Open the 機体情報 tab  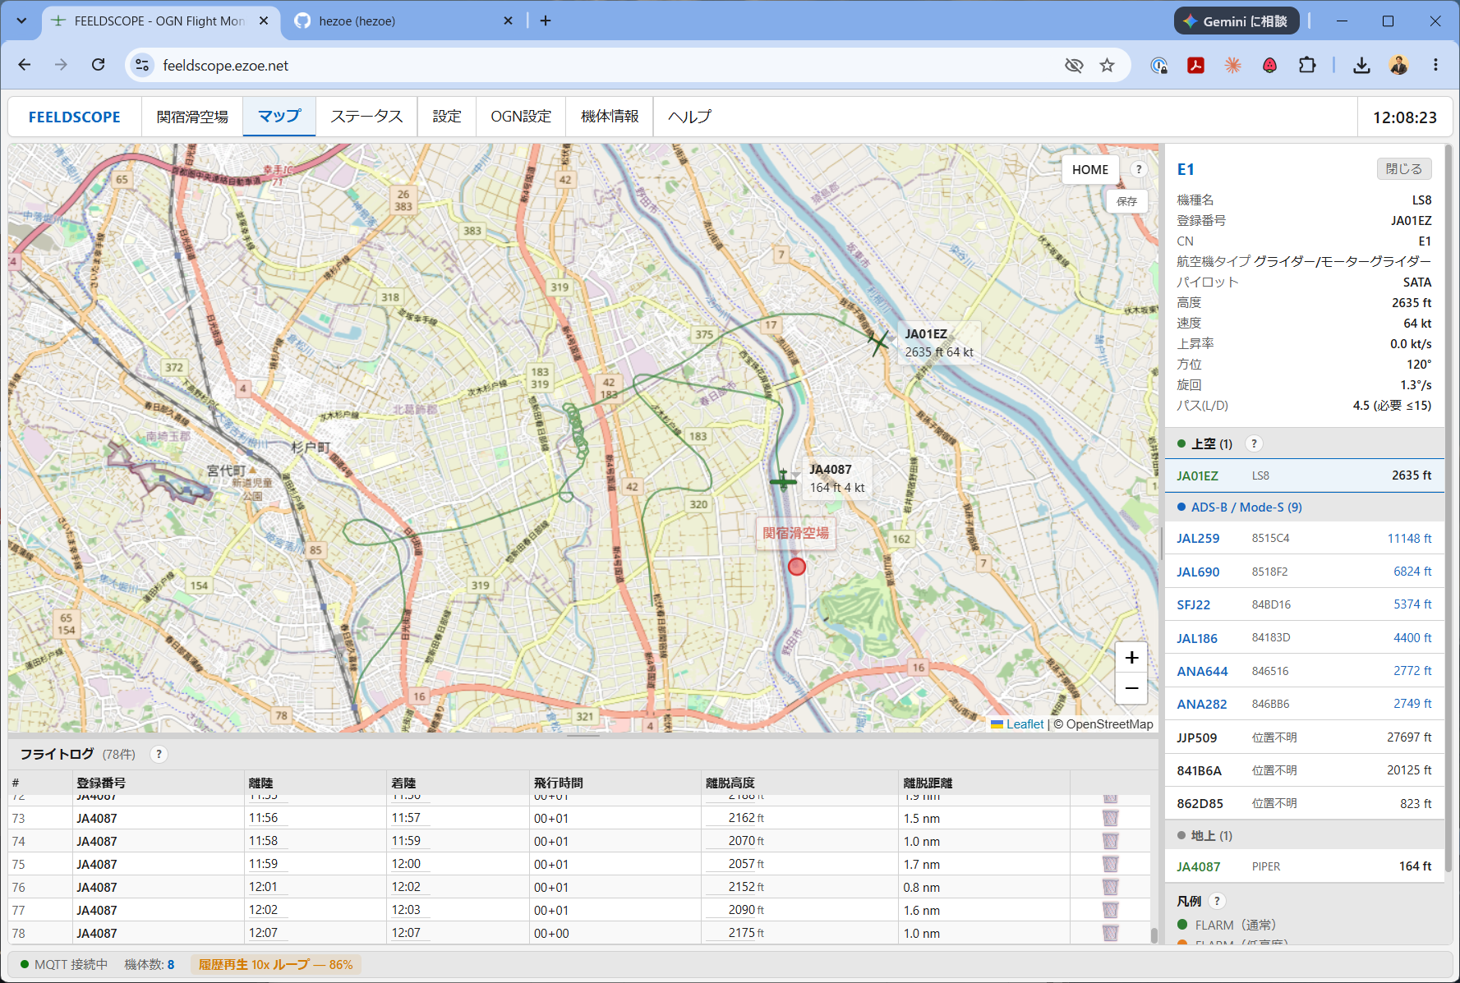click(x=610, y=117)
